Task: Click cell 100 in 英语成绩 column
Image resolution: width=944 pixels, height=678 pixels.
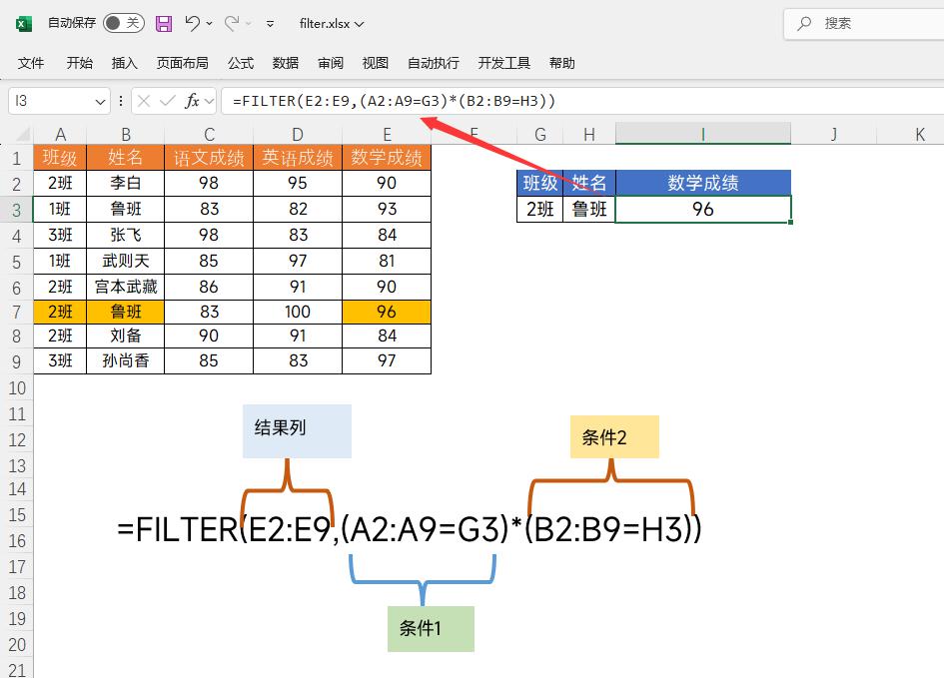Action: click(298, 312)
